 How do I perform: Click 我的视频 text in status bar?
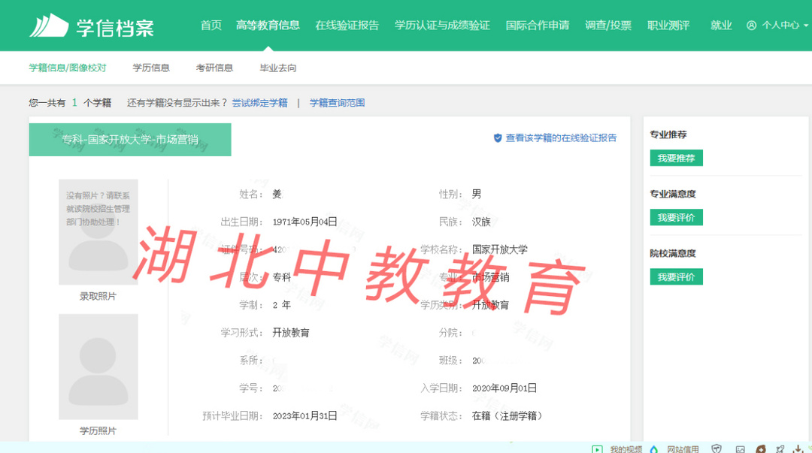click(626, 448)
